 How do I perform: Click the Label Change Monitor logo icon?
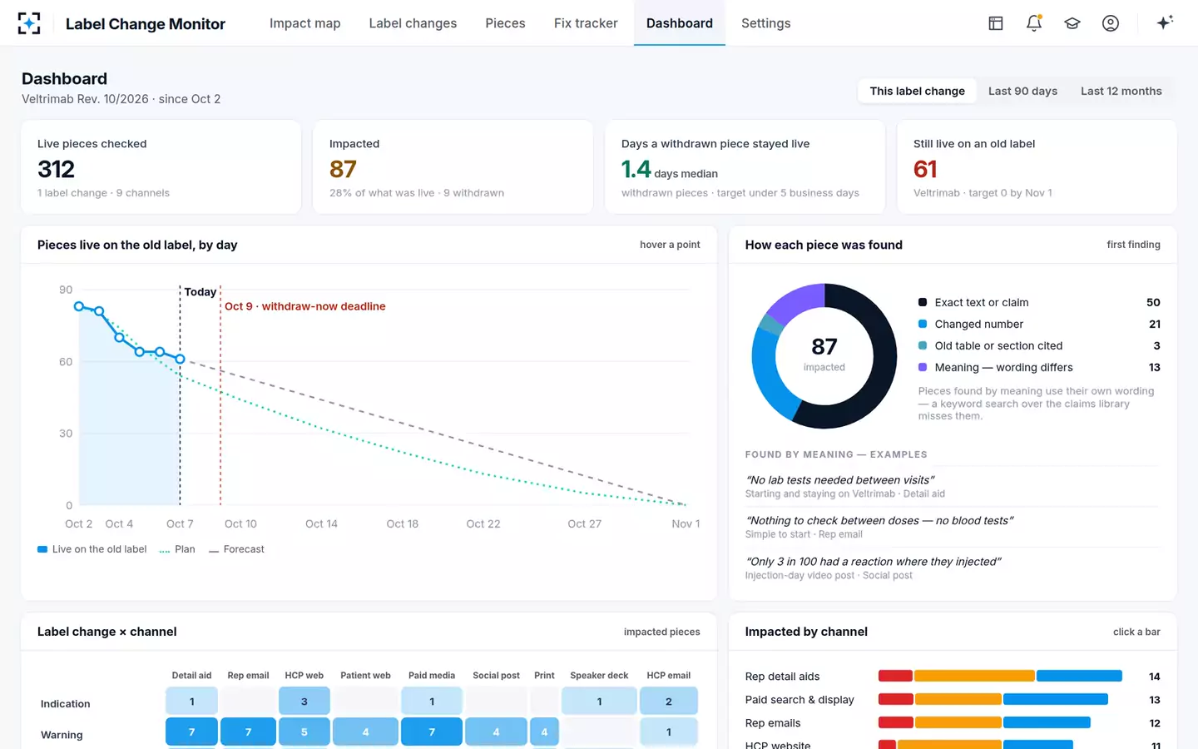click(x=29, y=23)
